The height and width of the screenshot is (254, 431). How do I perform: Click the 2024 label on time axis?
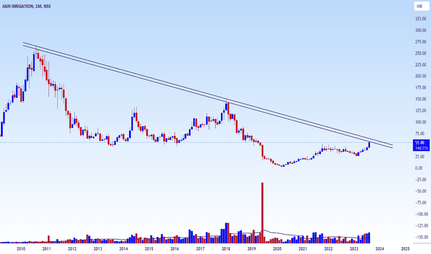tap(380, 249)
